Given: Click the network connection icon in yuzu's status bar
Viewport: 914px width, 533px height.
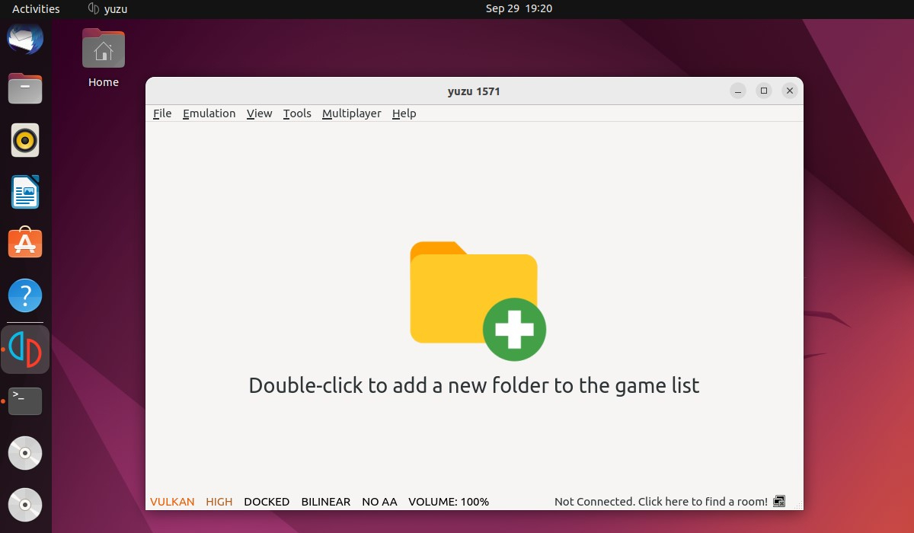Looking at the screenshot, I should pyautogui.click(x=779, y=501).
